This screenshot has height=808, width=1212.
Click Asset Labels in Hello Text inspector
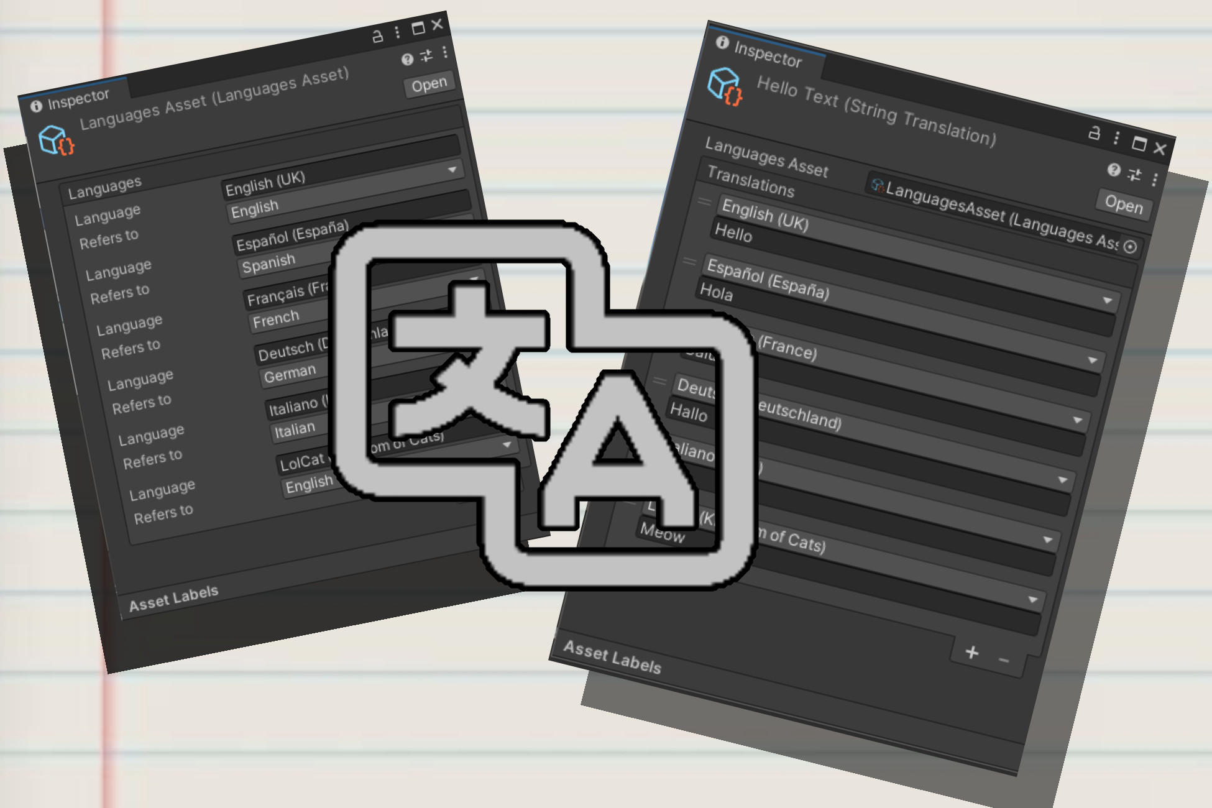(612, 657)
